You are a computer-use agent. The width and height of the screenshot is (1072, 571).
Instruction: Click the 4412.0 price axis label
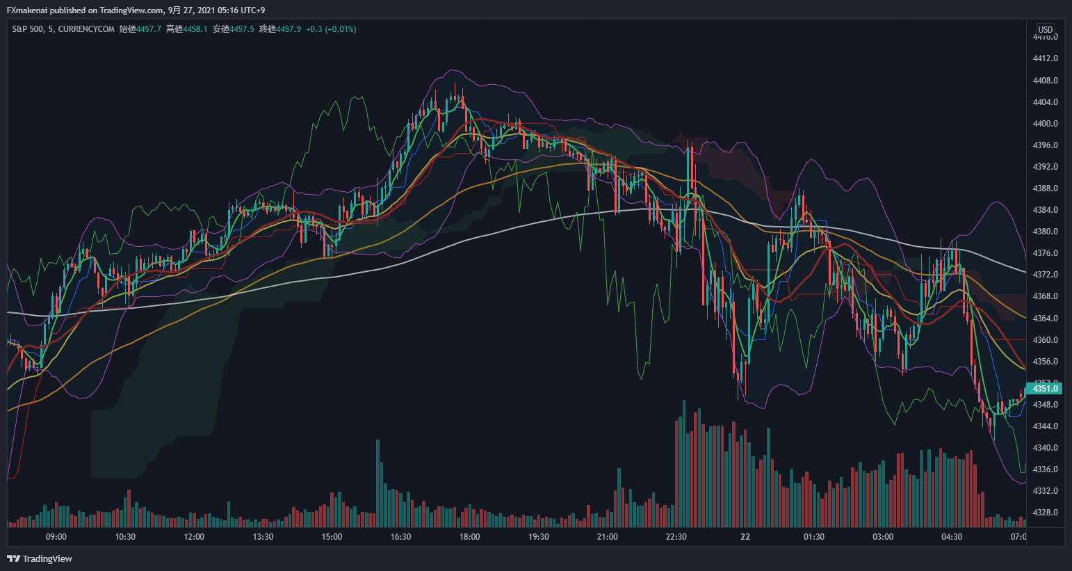click(x=1045, y=58)
